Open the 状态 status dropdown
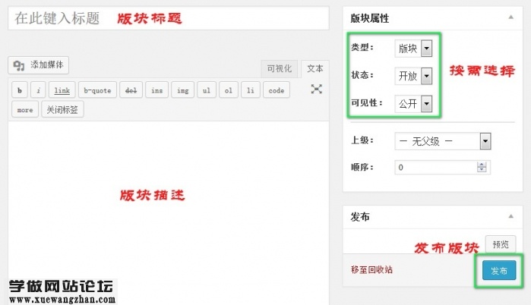 coord(413,76)
